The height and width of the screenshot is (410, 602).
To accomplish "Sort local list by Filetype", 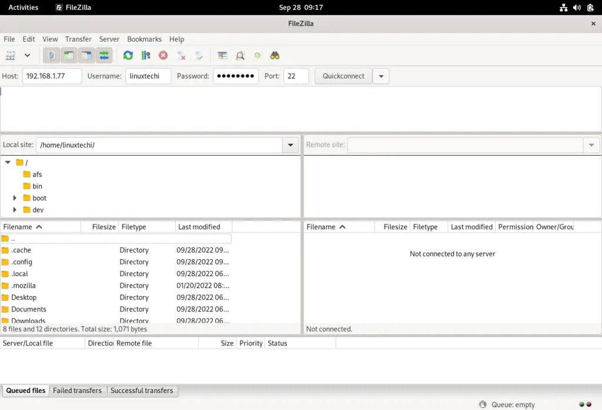I will click(146, 227).
